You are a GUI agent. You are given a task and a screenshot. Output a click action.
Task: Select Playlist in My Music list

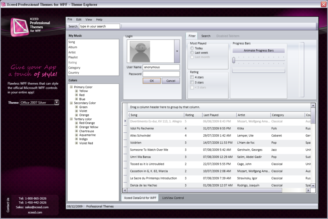coord(93,57)
